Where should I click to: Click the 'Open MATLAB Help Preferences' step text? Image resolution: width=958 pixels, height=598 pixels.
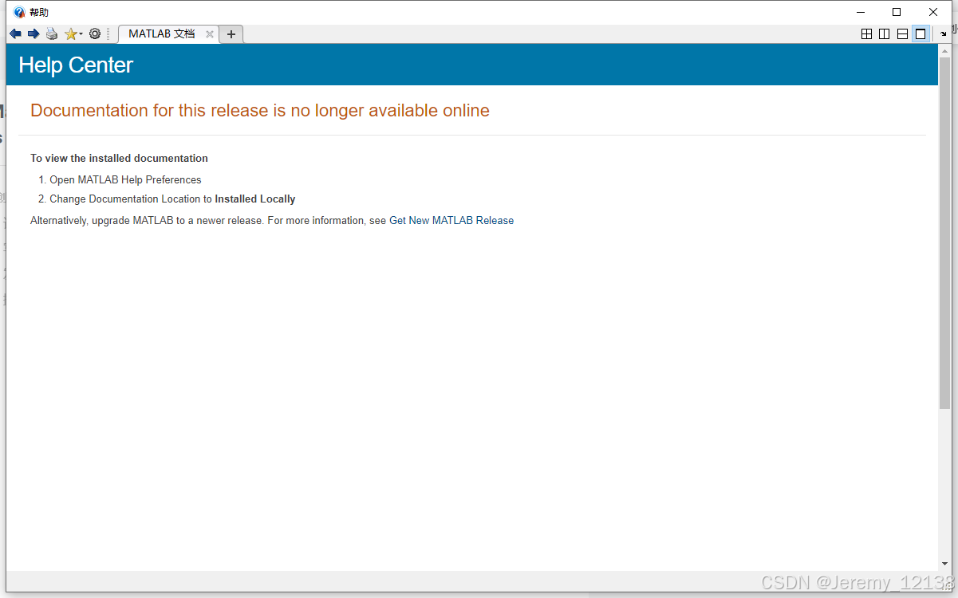click(x=125, y=180)
